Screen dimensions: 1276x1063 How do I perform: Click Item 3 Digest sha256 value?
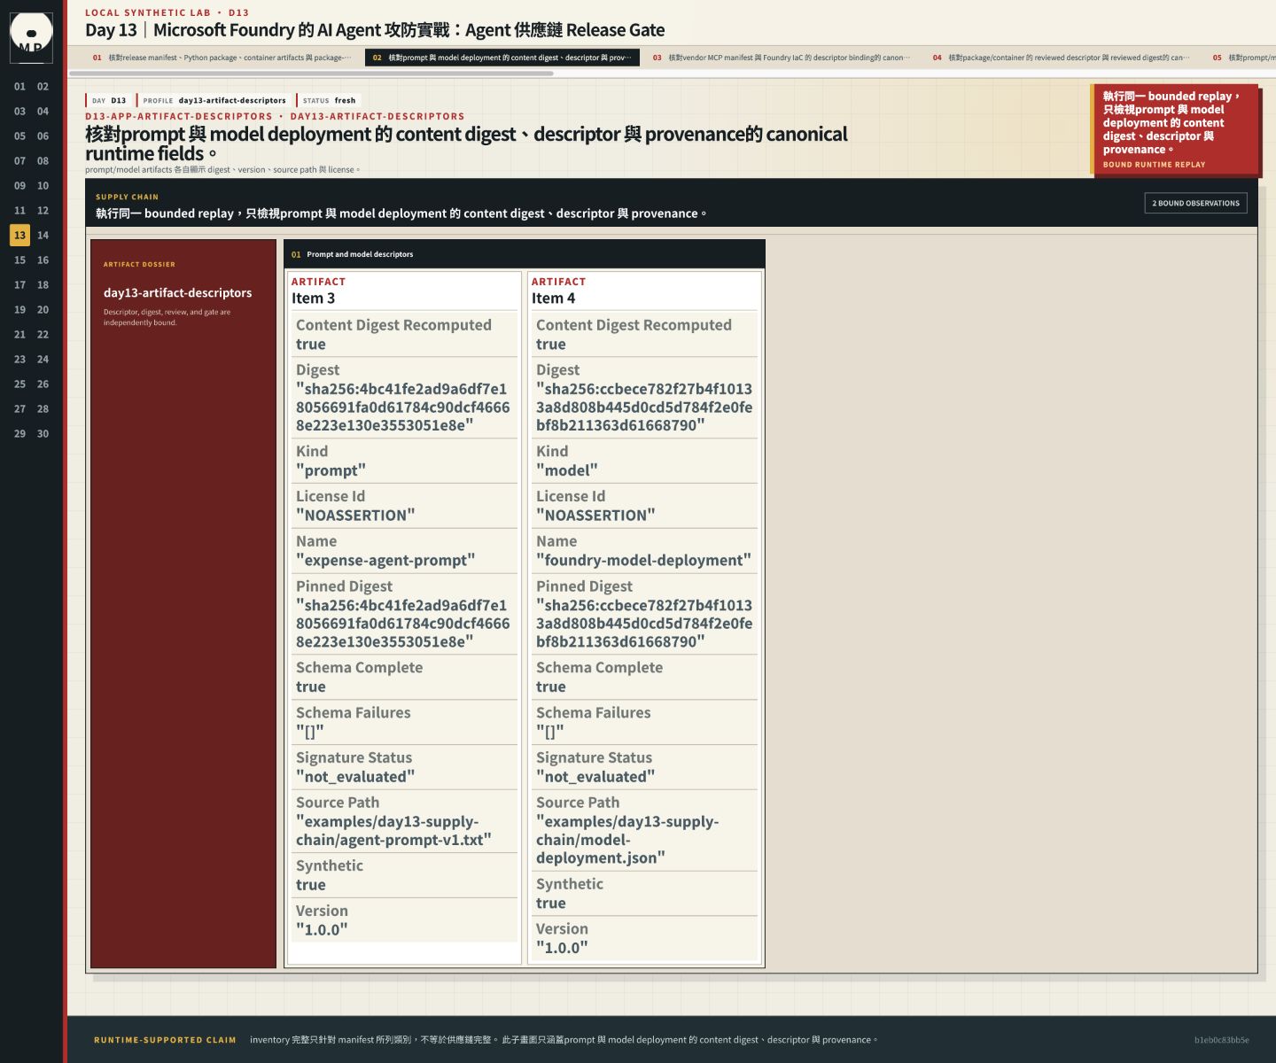click(402, 407)
